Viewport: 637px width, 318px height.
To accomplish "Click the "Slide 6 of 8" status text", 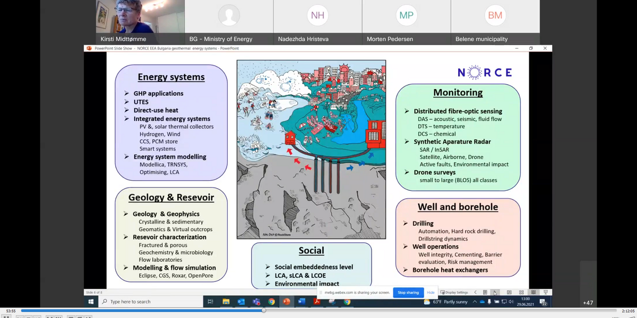I will pyautogui.click(x=94, y=292).
